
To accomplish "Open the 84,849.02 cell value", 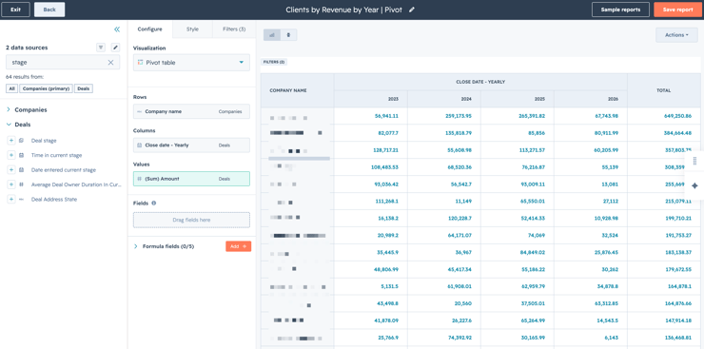I will point(533,252).
